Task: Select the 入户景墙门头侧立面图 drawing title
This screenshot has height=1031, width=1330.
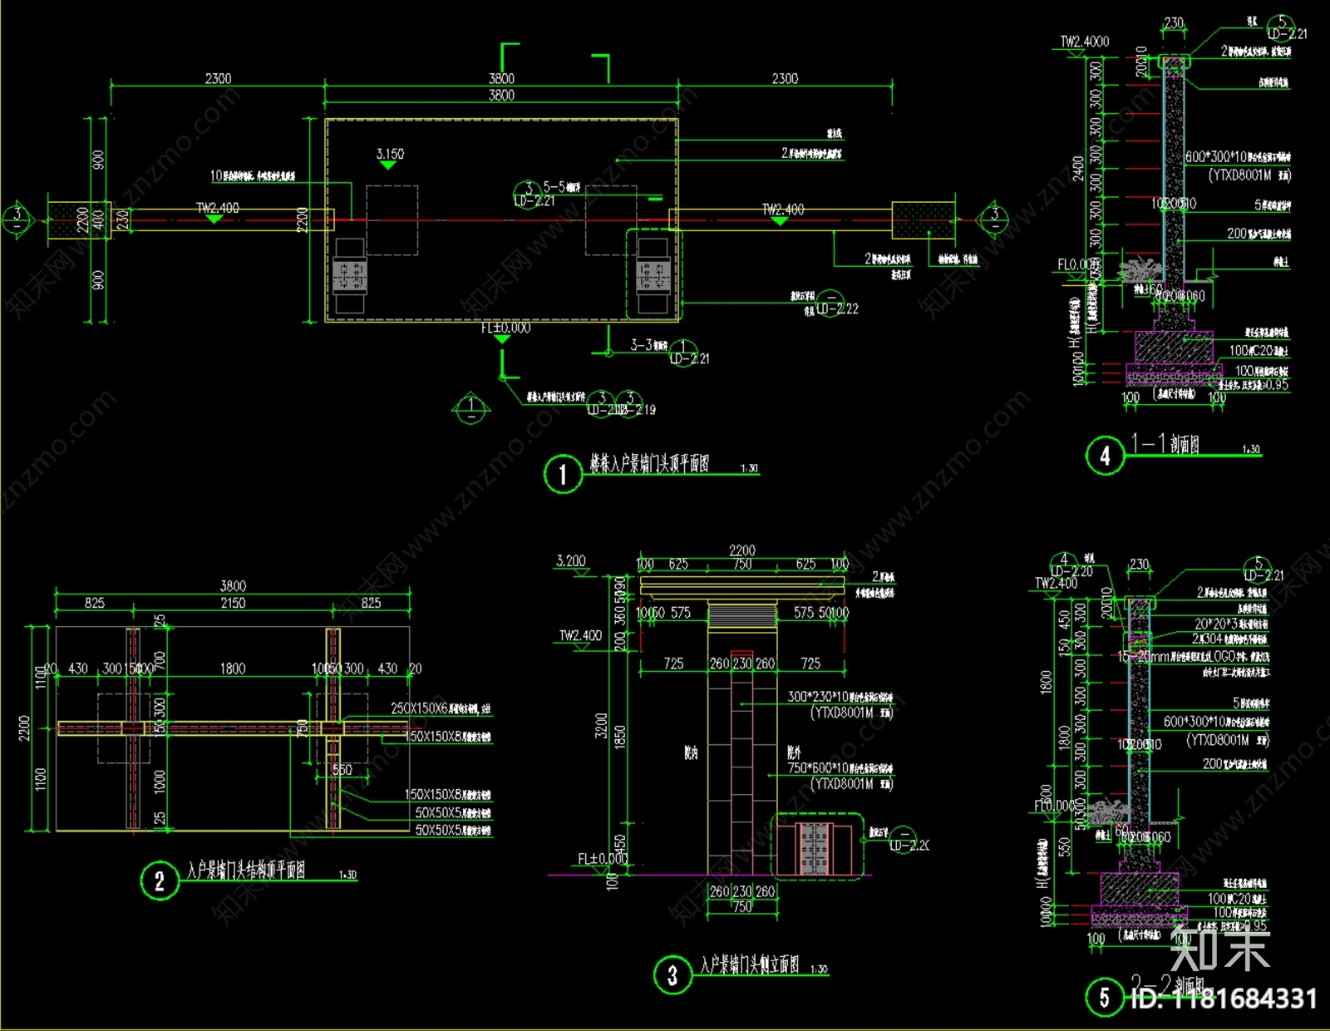Action: pos(749,964)
